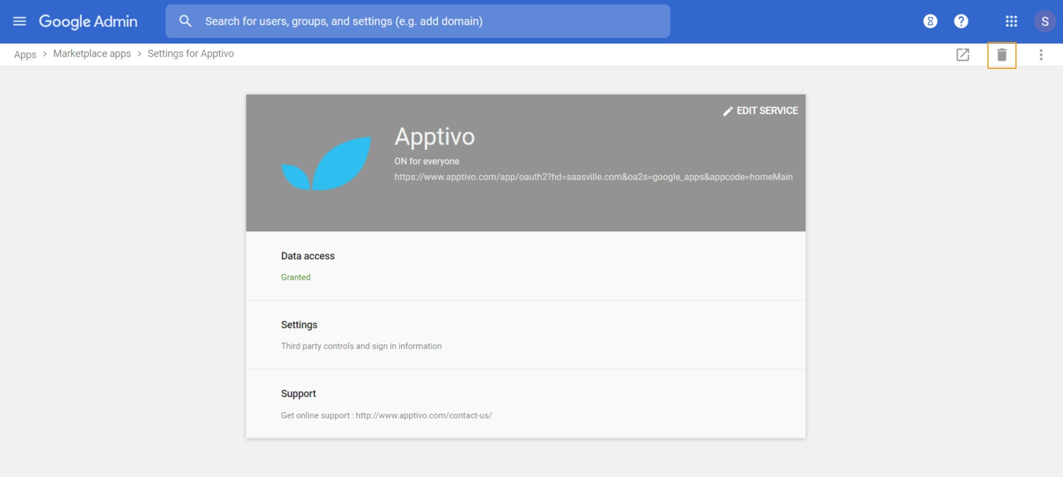The height and width of the screenshot is (477, 1063).
Task: Open the Help question mark icon
Action: tap(961, 21)
